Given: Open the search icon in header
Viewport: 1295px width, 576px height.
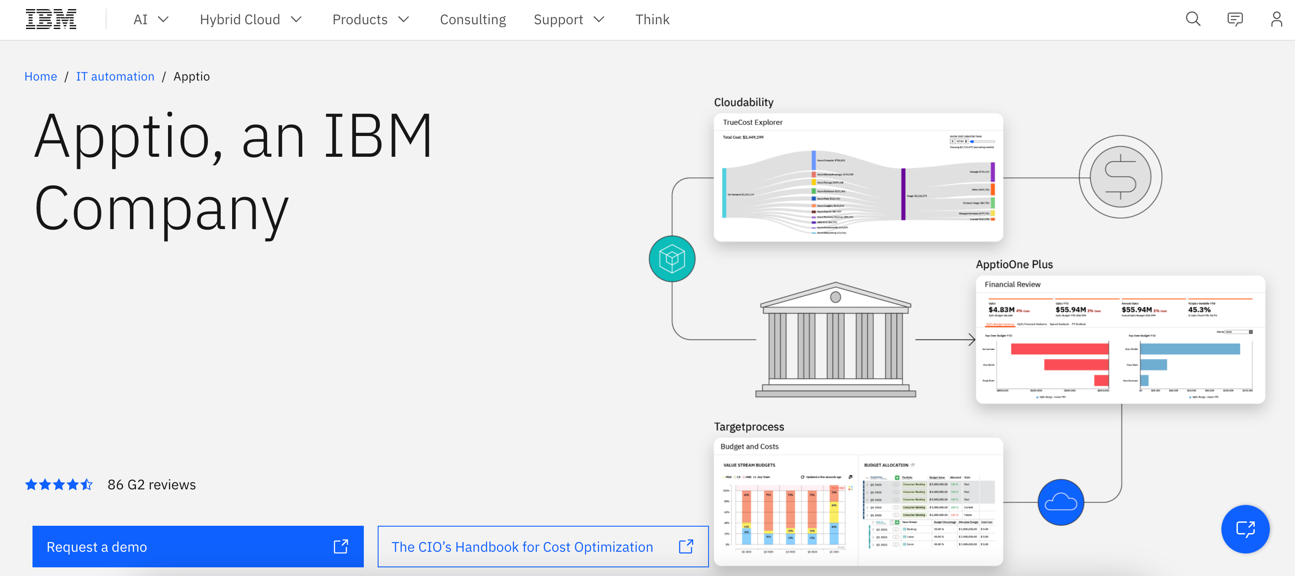Looking at the screenshot, I should [1192, 19].
